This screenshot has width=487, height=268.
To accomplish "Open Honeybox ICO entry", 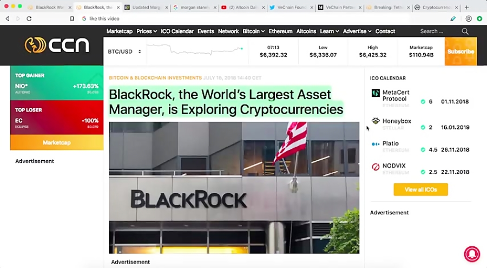I will [420, 124].
